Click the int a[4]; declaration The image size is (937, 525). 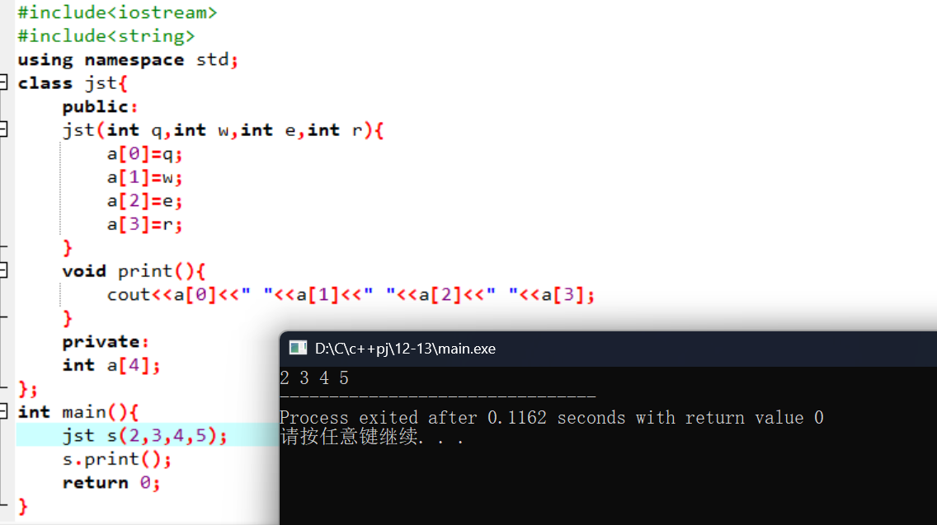tap(111, 365)
